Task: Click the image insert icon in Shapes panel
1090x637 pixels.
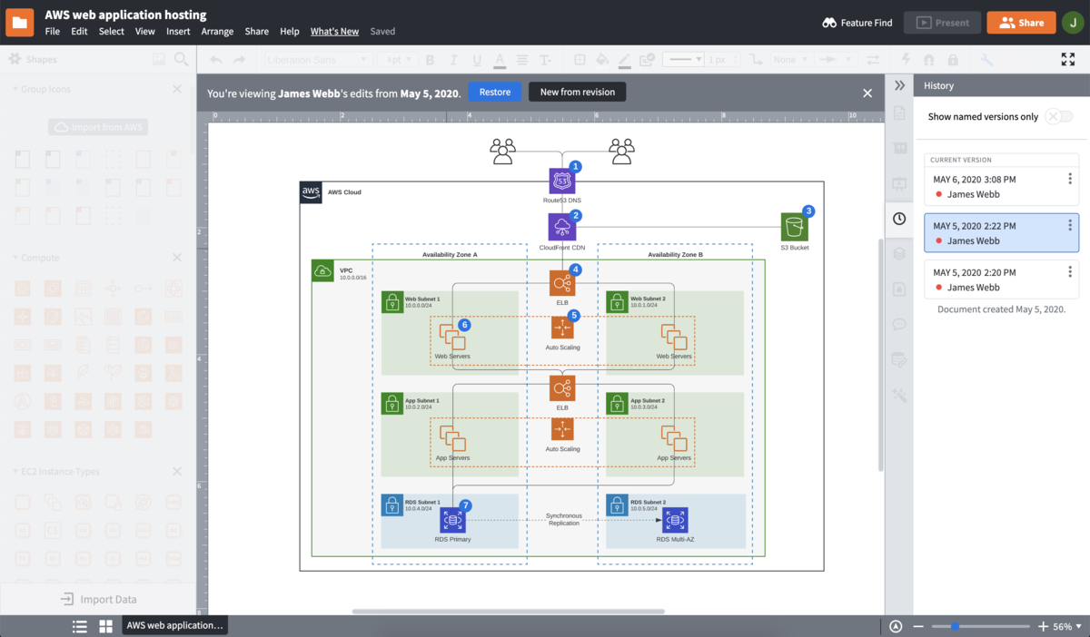Action: tap(159, 59)
